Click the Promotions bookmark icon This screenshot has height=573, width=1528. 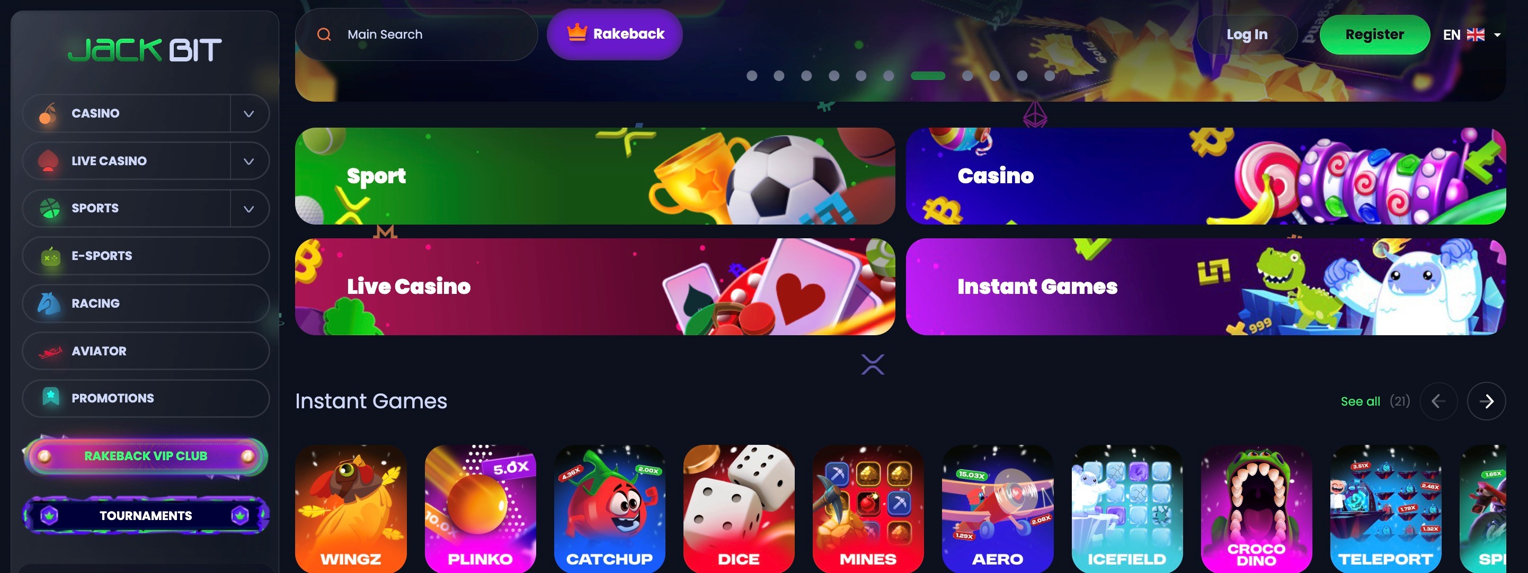51,397
